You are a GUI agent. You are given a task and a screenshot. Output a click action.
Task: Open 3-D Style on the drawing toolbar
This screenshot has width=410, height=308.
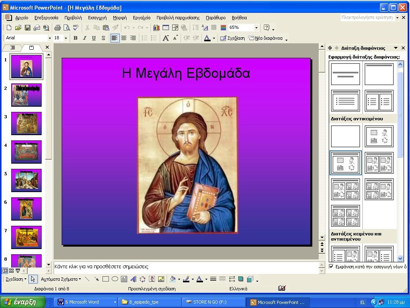(x=250, y=279)
